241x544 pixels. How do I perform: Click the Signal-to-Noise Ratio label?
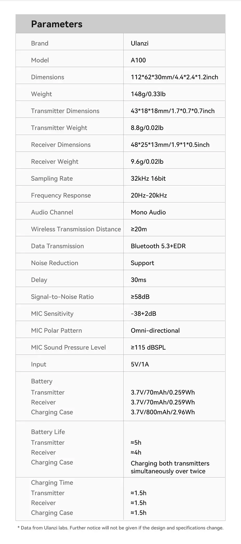[62, 297]
